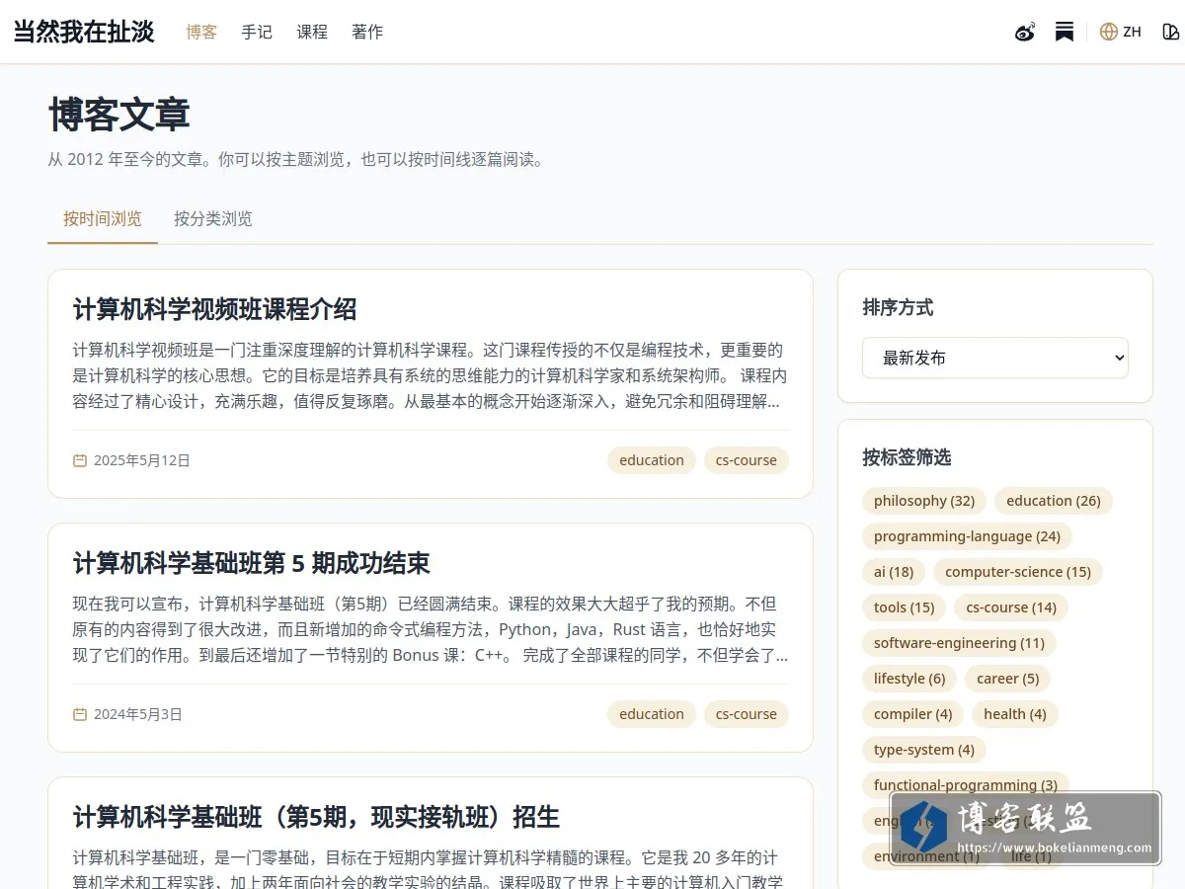Open the ZH language switcher
The width and height of the screenshot is (1185, 889).
(x=1121, y=32)
